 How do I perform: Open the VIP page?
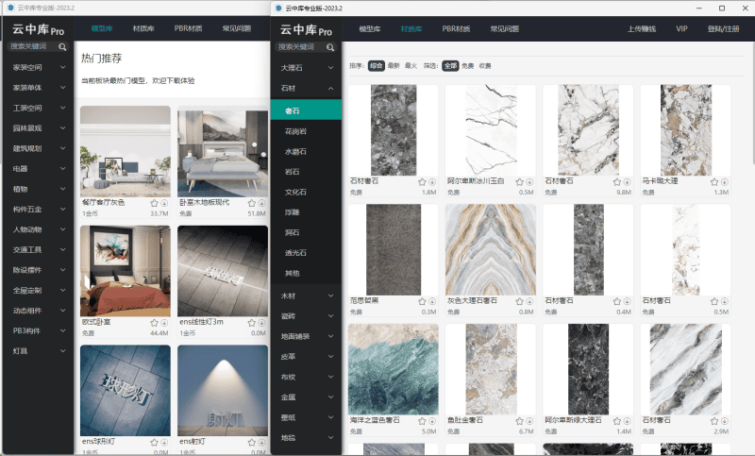click(681, 29)
